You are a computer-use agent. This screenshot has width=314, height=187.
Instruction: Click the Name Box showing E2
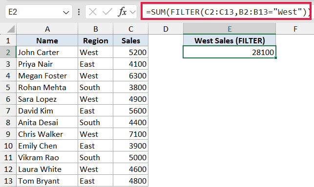pos(39,12)
